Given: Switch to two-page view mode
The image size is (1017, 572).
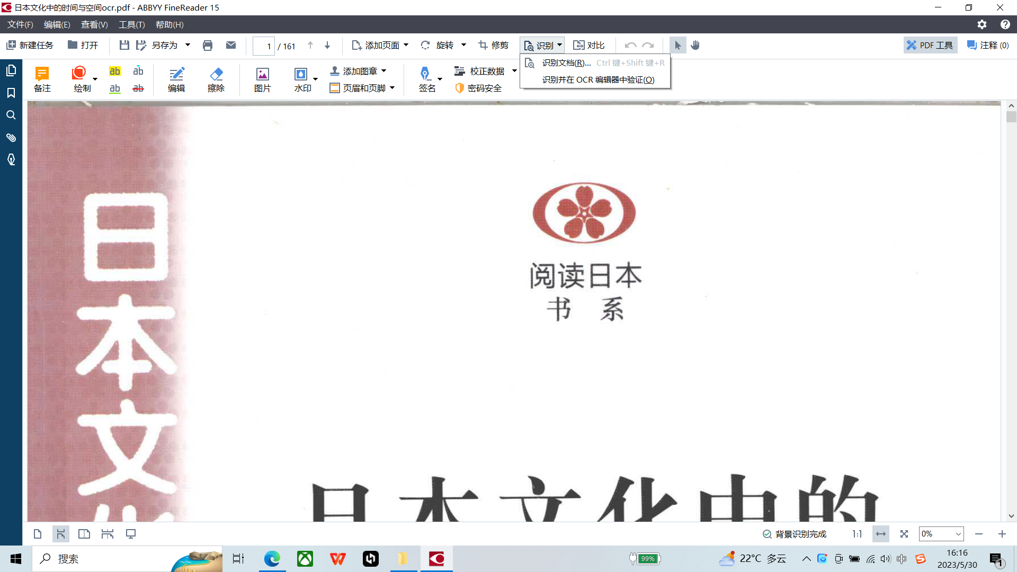Looking at the screenshot, I should point(84,534).
